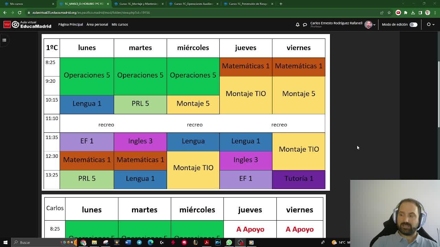Click the Carlos timetable header cell
Image resolution: width=440 pixels, height=247 pixels.
[x=55, y=209]
